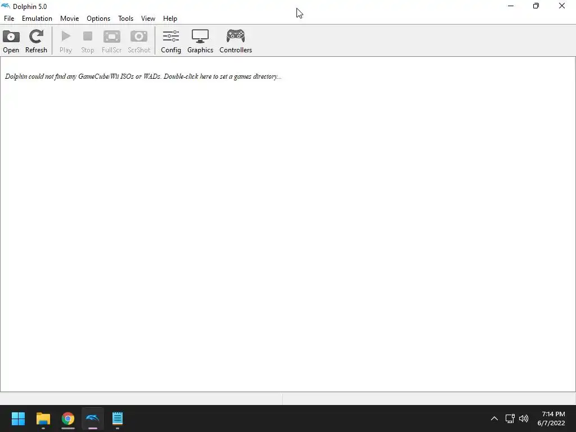Viewport: 576px width, 432px height.
Task: Open the Tools menu
Action: (125, 19)
